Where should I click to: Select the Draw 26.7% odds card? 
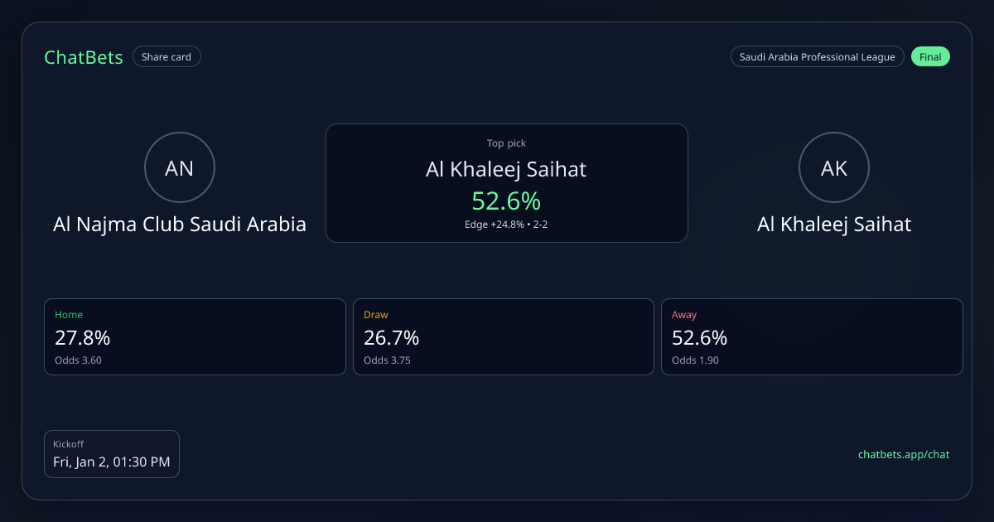click(504, 336)
